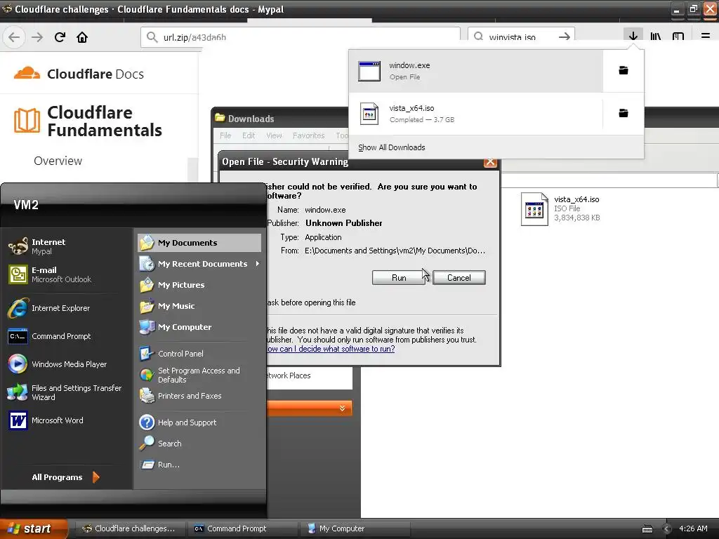Viewport: 719px width, 539px height.
Task: Click the Show All Downloads link
Action: [x=392, y=147]
